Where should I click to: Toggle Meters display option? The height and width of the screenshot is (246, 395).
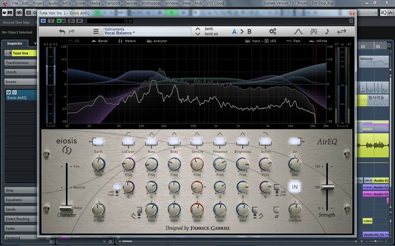(x=127, y=41)
